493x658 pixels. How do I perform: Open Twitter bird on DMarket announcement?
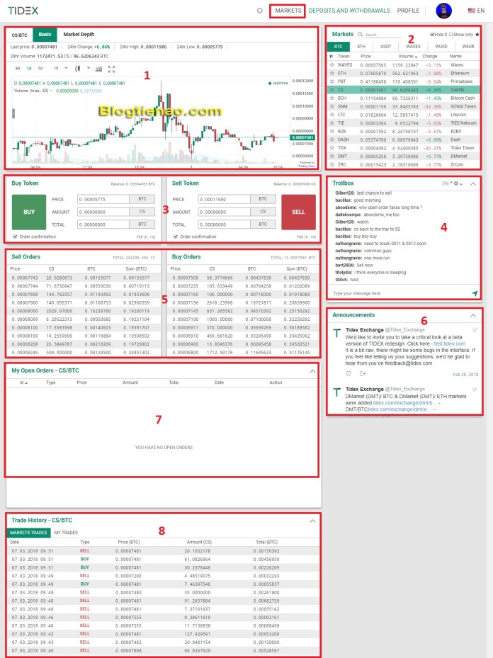point(475,389)
